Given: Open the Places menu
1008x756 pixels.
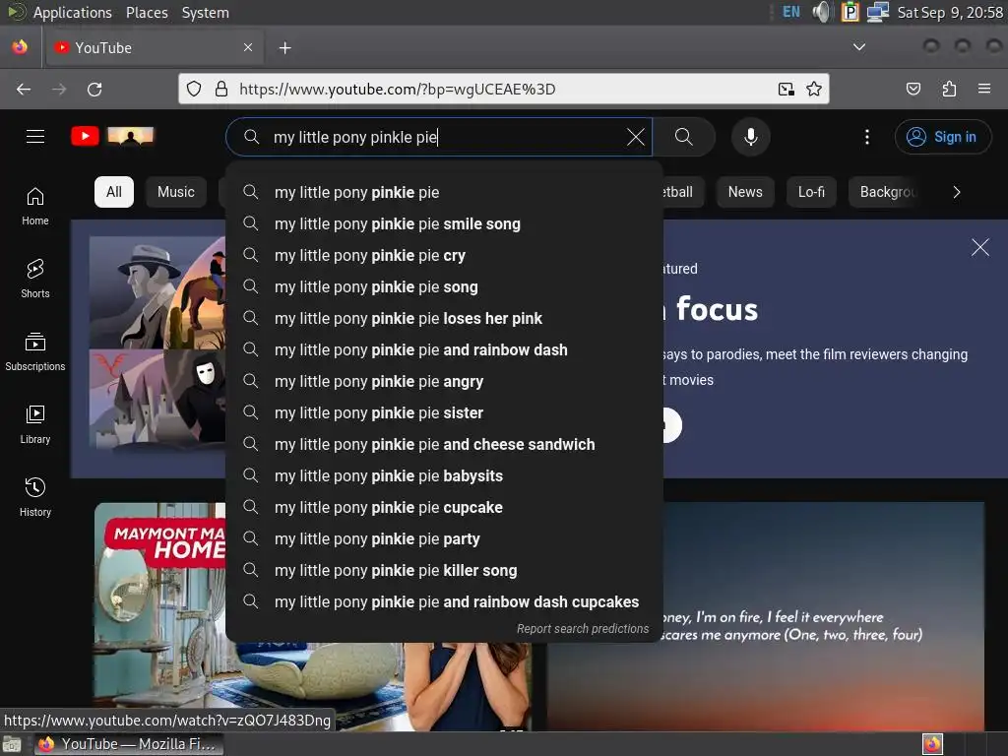Looking at the screenshot, I should 147,12.
